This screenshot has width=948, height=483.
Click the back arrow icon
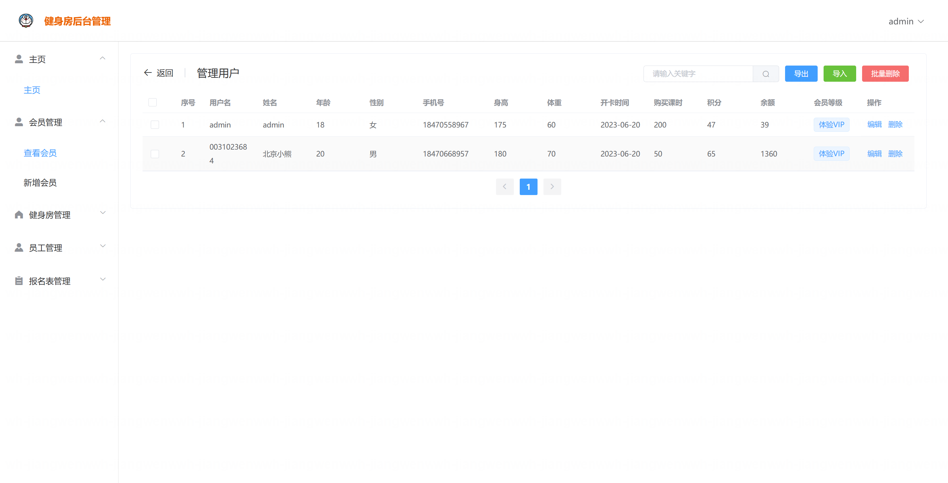(x=147, y=72)
